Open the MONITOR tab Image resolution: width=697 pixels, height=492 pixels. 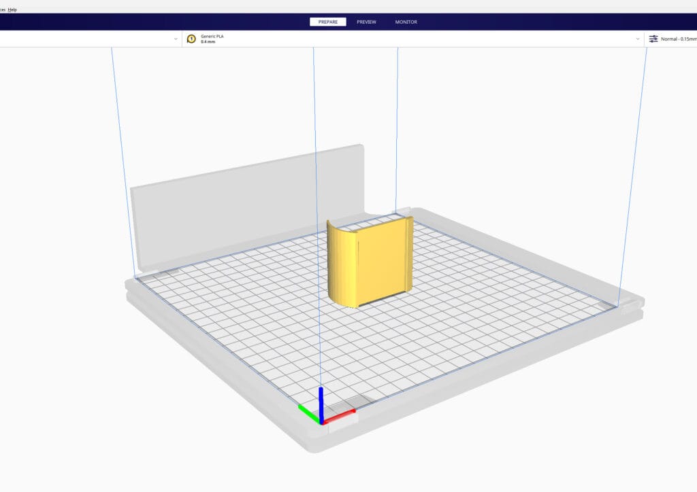click(x=406, y=21)
